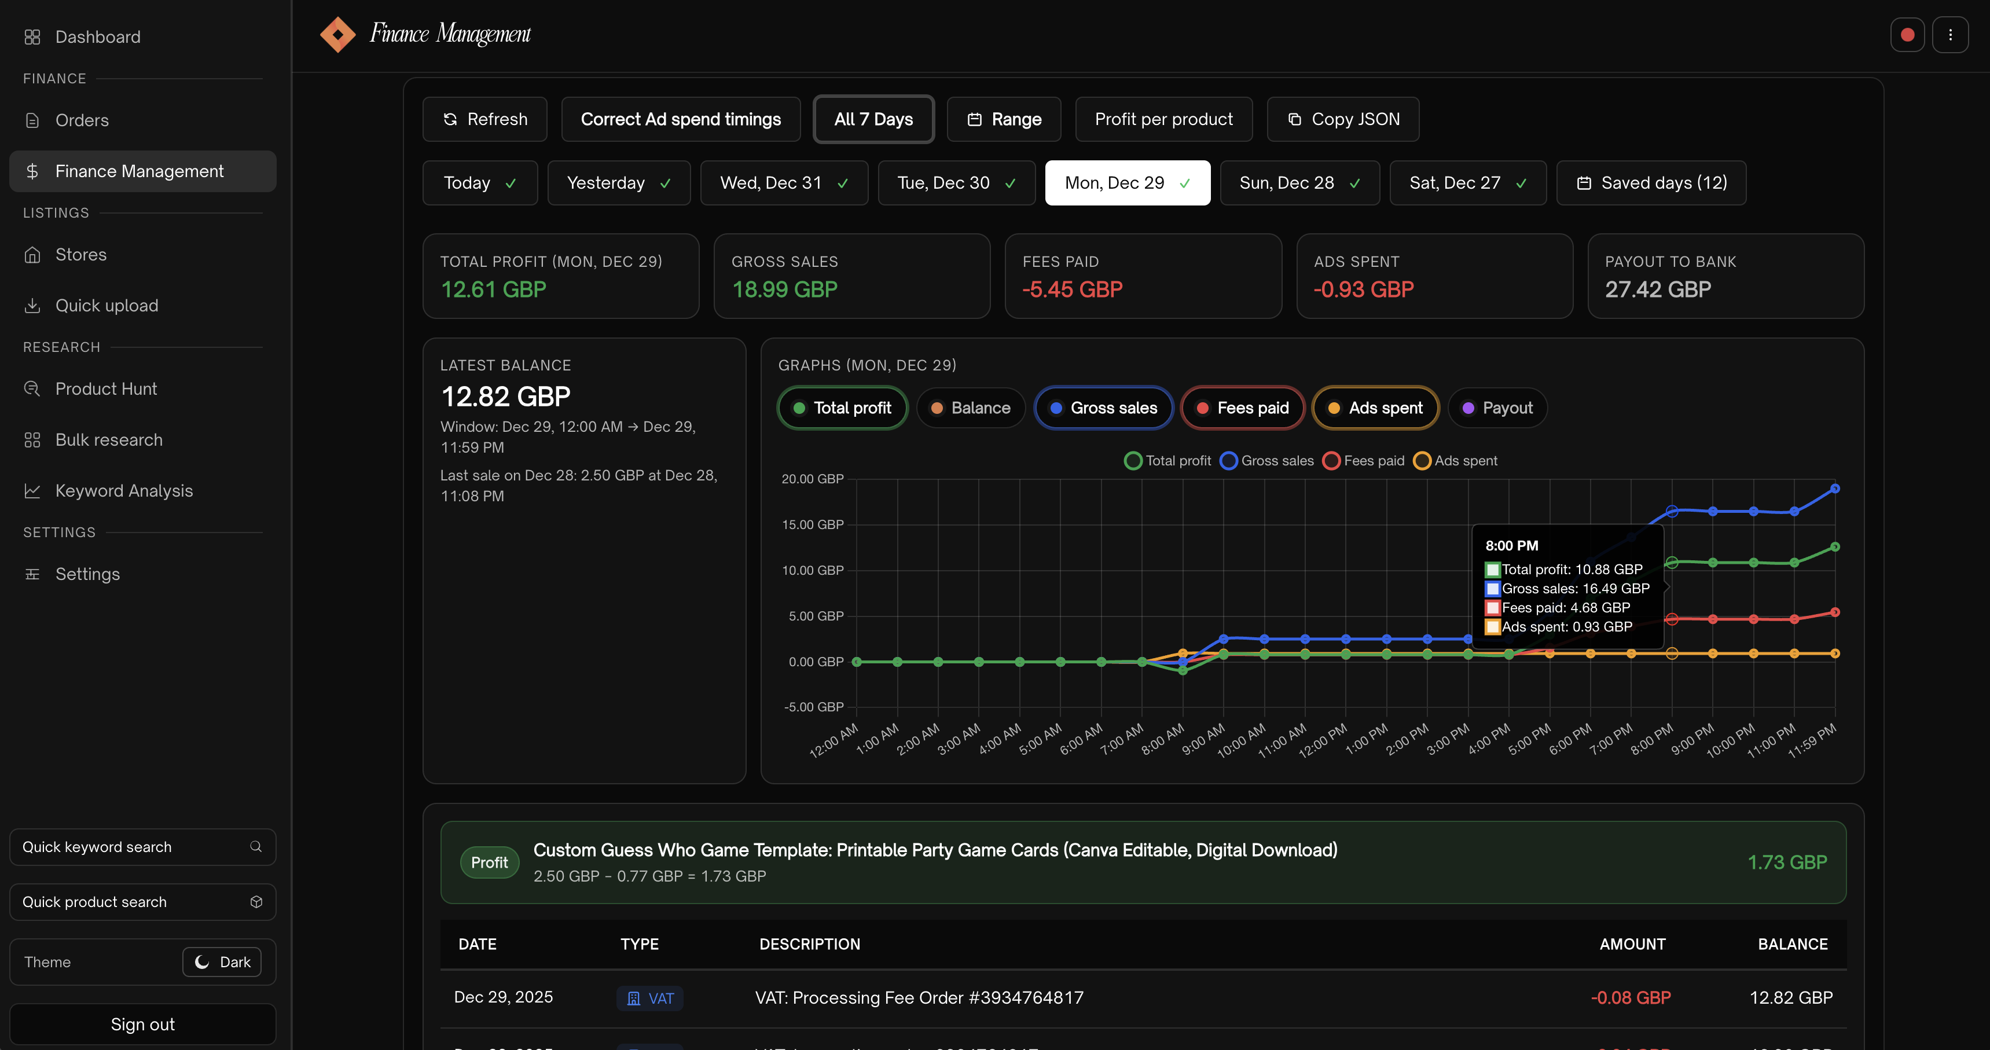Image resolution: width=1990 pixels, height=1050 pixels.
Task: Toggle the Gross sales graph series
Action: [1103, 407]
